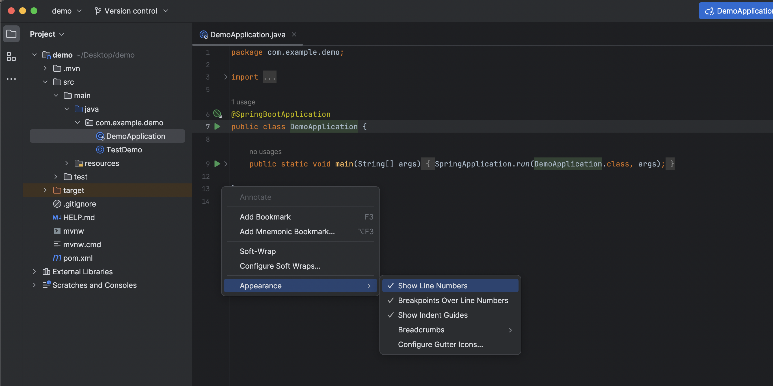Open the Project tool window folder icon
This screenshot has height=386, width=773.
(11, 34)
